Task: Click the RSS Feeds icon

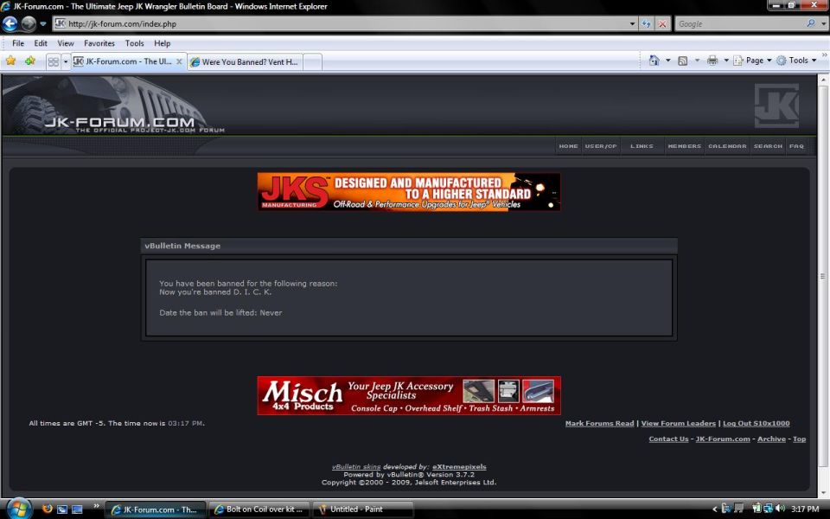Action: click(683, 61)
